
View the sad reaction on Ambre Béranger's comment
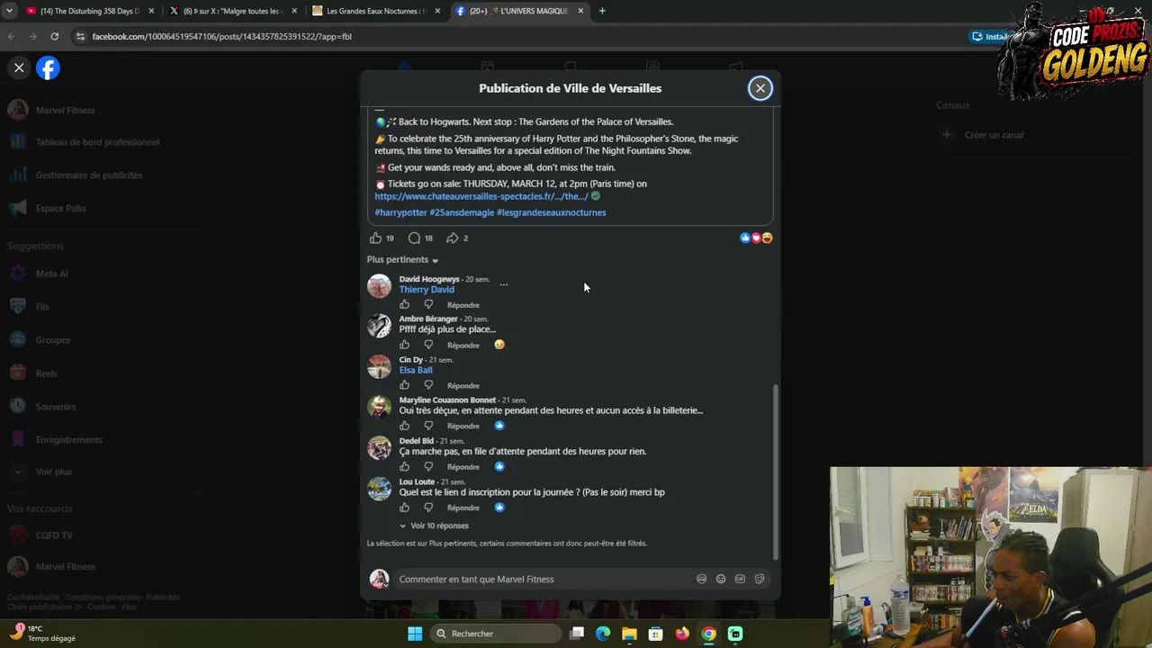pos(499,345)
